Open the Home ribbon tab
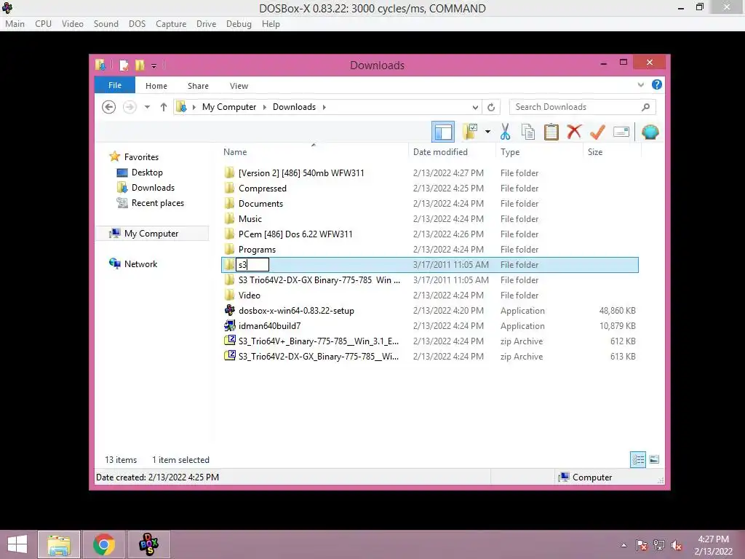745x559 pixels. tap(156, 86)
